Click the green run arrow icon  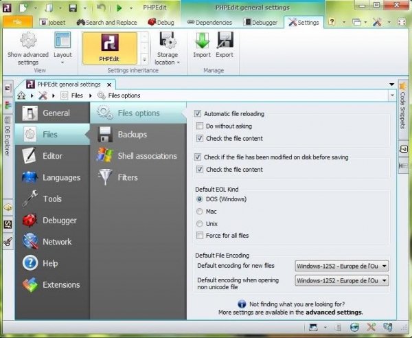119,8
